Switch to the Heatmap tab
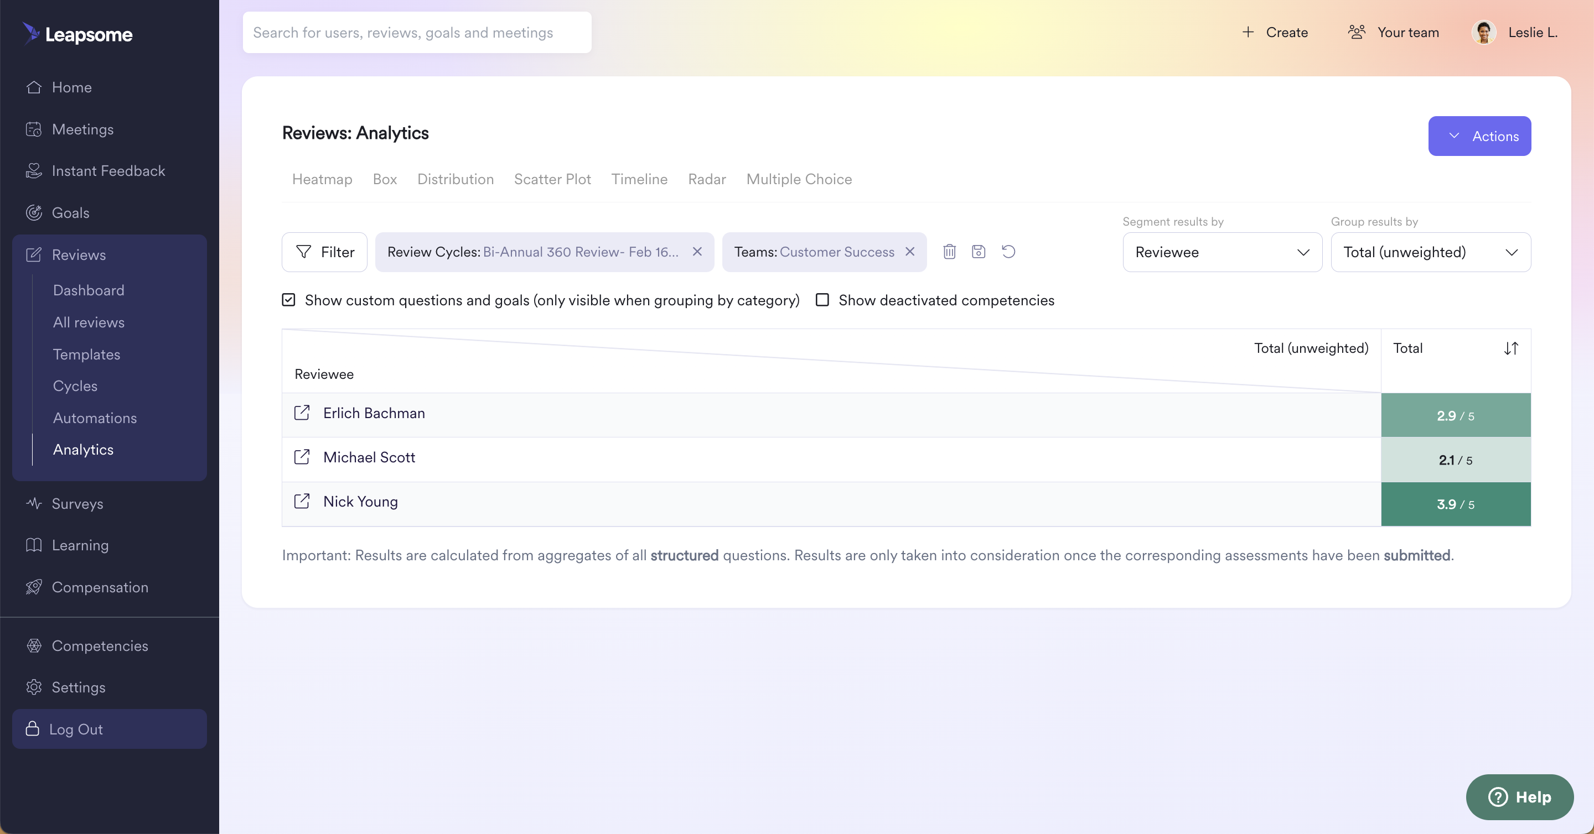 point(322,179)
